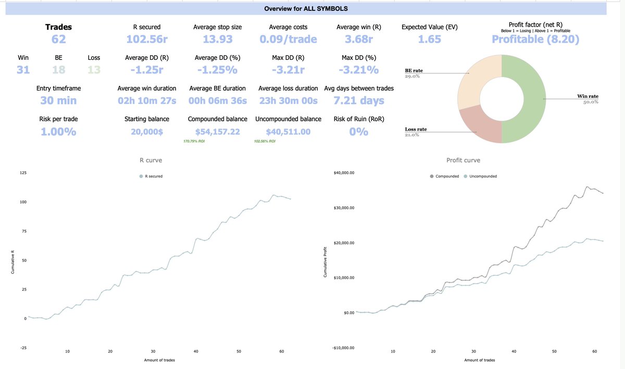Select the $40,511.00 uncompounded balance

[288, 132]
